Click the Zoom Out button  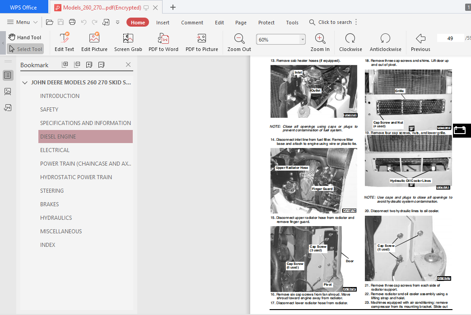tap(239, 42)
